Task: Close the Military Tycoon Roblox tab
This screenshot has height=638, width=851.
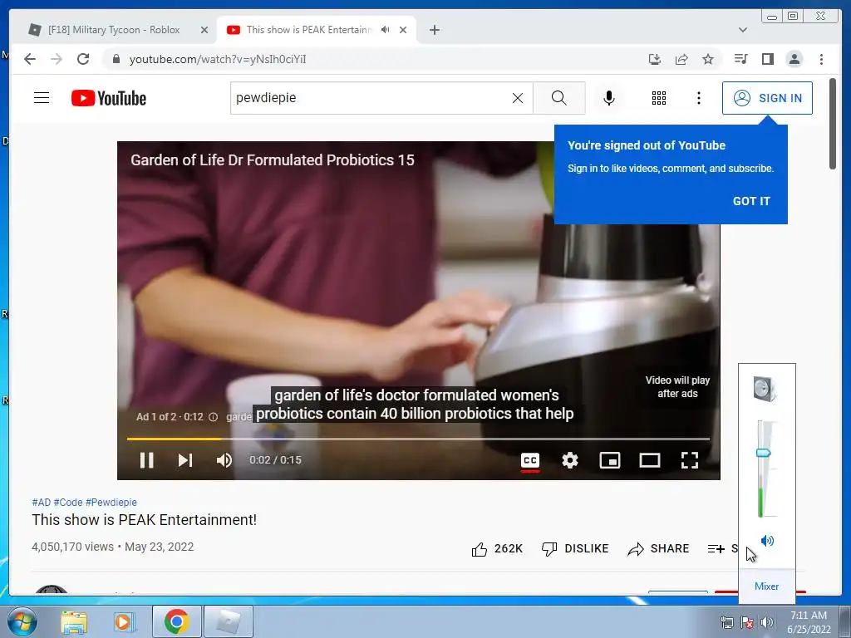Action: pos(204,30)
